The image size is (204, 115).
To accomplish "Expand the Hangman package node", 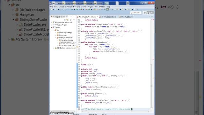I will [56, 35].
